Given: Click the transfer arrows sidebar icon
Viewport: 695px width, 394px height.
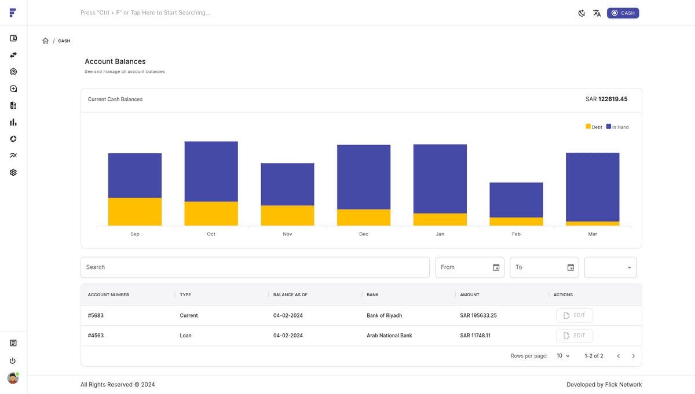Looking at the screenshot, I should click(x=13, y=55).
